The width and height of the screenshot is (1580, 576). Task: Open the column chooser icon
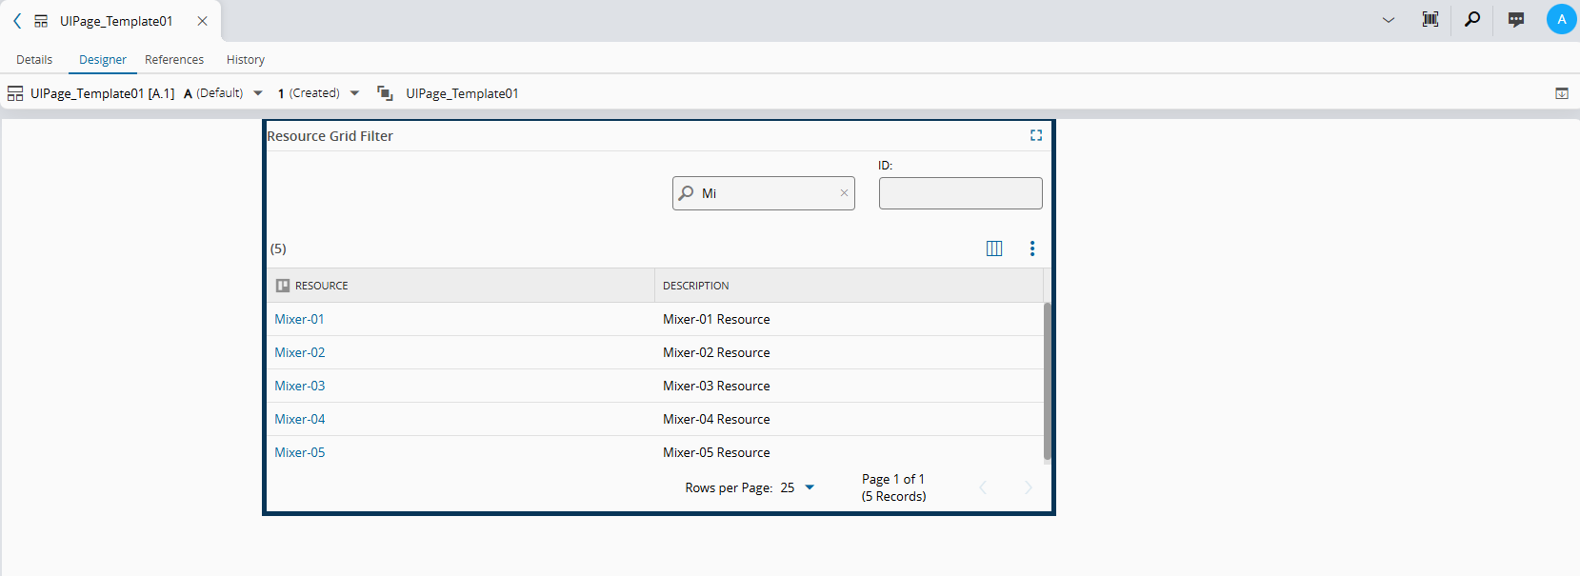pyautogui.click(x=994, y=248)
